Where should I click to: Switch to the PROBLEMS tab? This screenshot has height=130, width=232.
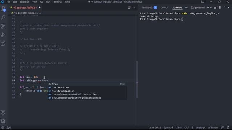[147, 8]
